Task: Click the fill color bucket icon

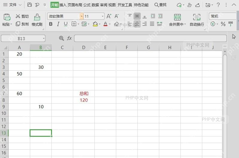Action: [95, 24]
